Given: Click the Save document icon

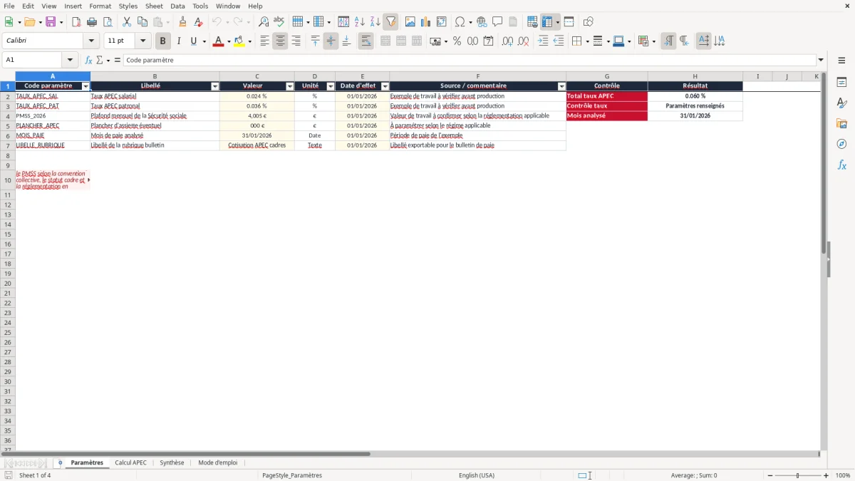Looking at the screenshot, I should [50, 22].
